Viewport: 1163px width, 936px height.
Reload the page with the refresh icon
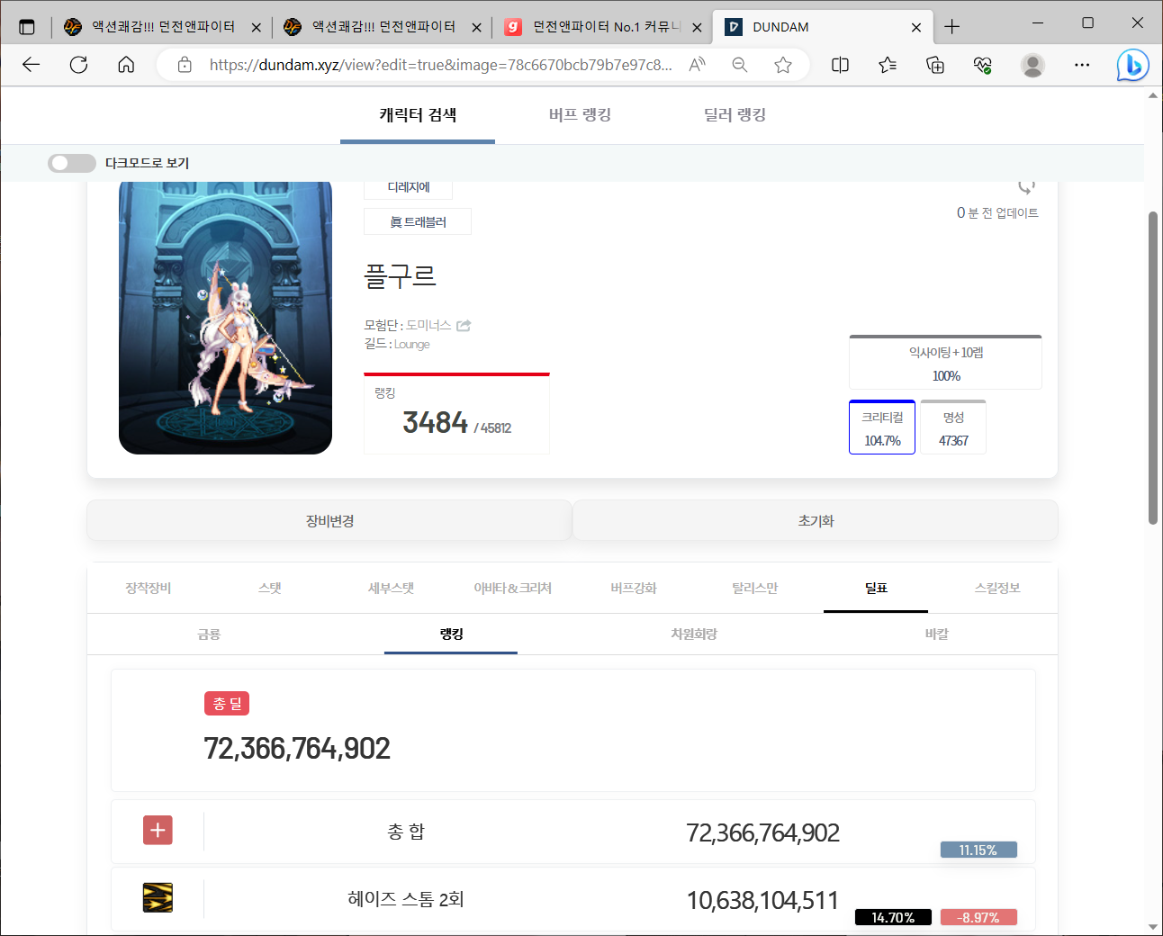(x=79, y=65)
